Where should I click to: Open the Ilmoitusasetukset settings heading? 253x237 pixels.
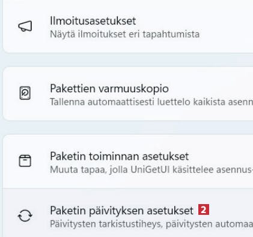point(93,21)
